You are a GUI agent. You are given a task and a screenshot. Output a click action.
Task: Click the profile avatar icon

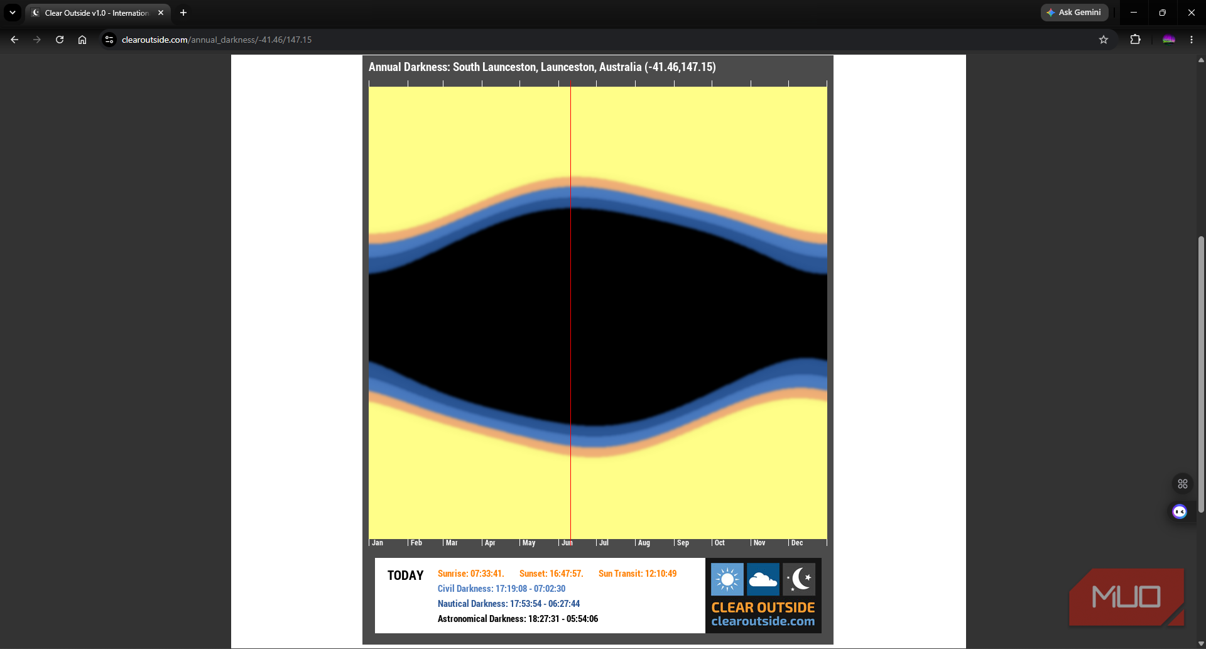(x=1169, y=40)
